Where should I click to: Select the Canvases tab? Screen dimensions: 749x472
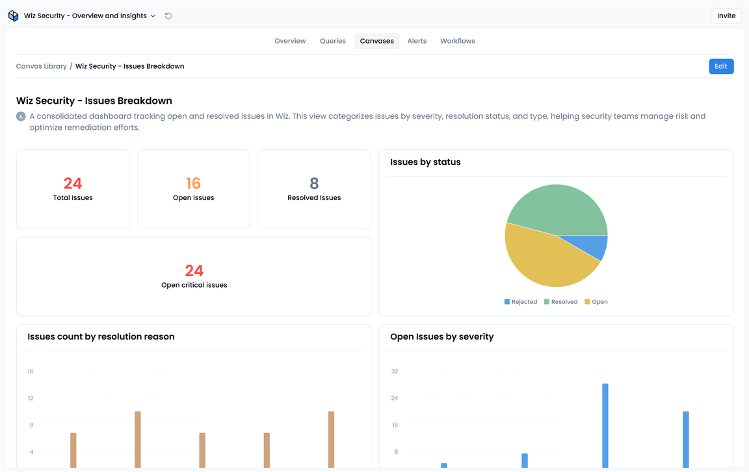tap(377, 41)
